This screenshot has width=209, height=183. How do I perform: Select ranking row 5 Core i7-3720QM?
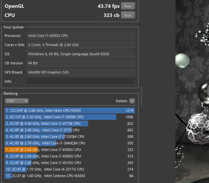click(x=70, y=136)
